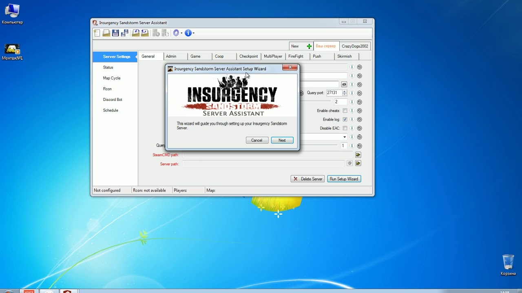
Task: Click the Not configured status bar text
Action: click(x=107, y=190)
